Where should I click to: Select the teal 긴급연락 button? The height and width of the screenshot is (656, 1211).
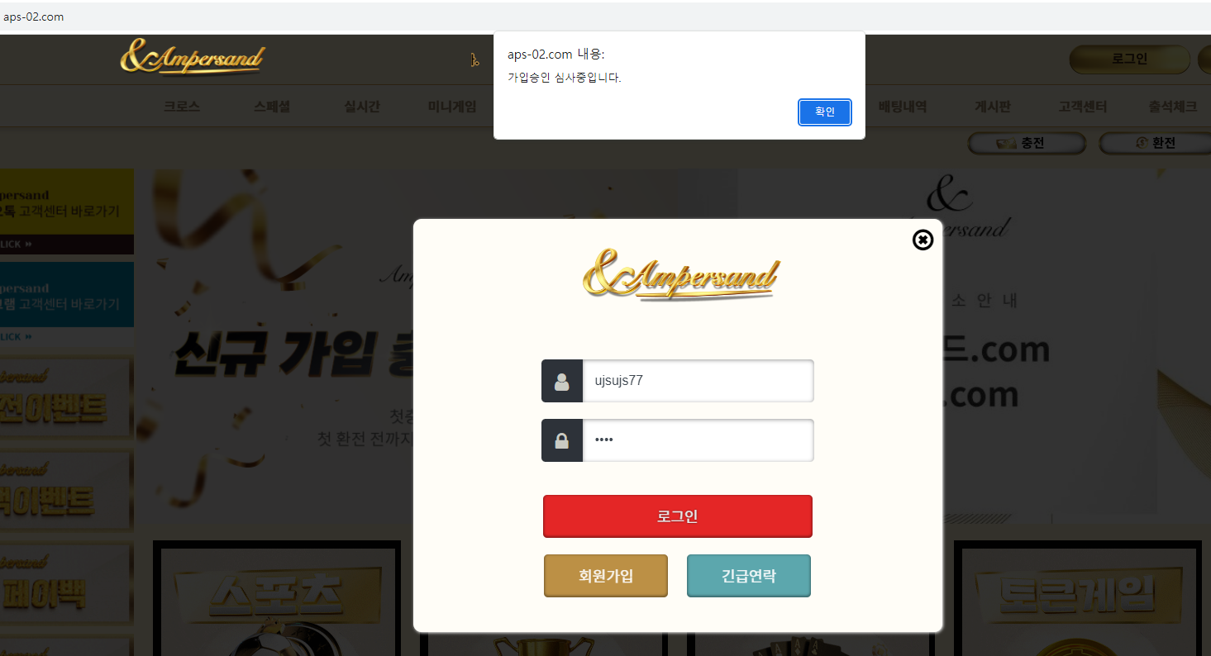pyautogui.click(x=749, y=576)
